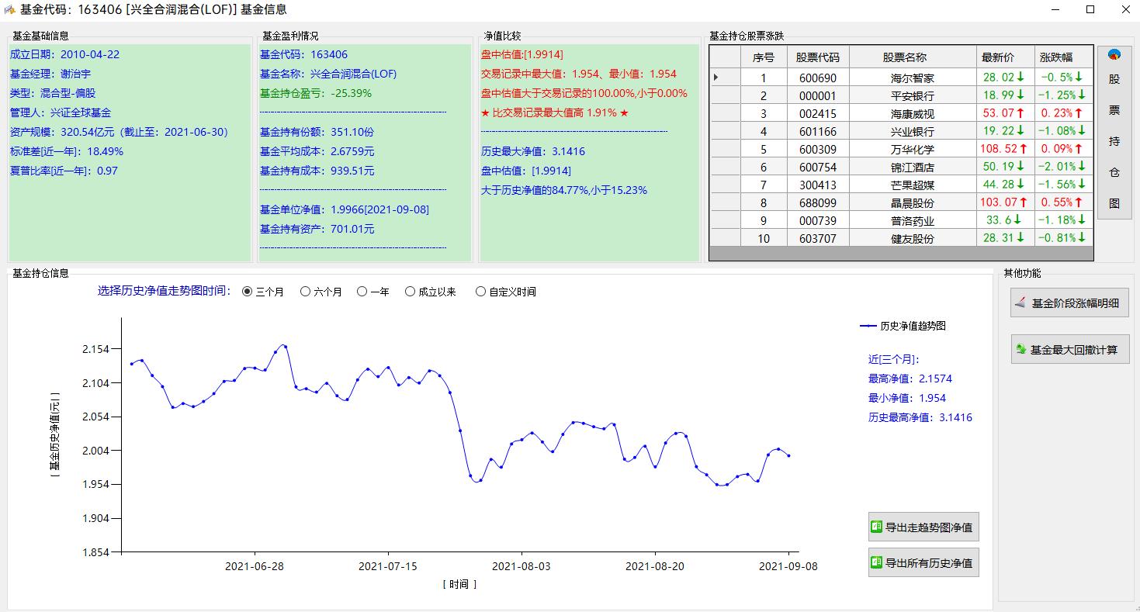Click the icon on 基金最大回撤计算 button
Image resolution: width=1140 pixels, height=612 pixels.
pyautogui.click(x=1020, y=349)
